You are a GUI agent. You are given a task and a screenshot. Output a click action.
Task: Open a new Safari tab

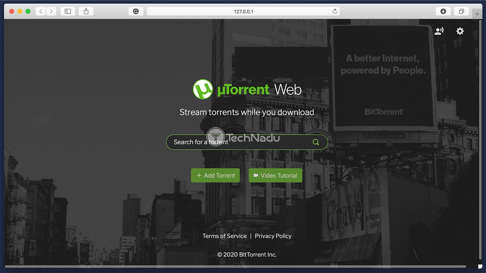point(477,14)
